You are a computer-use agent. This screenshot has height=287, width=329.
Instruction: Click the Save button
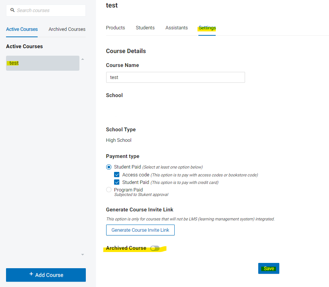(x=268, y=268)
